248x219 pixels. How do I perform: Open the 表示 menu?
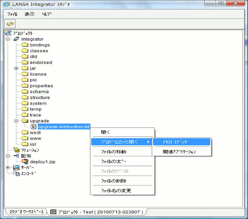click(30, 14)
